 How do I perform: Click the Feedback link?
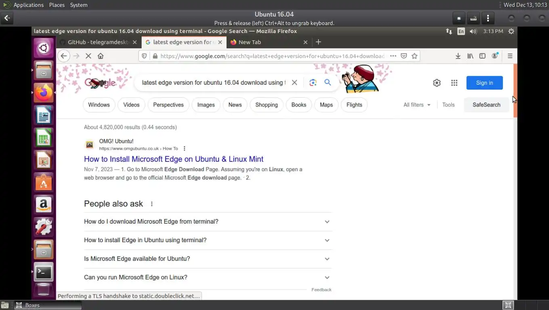[321, 290]
